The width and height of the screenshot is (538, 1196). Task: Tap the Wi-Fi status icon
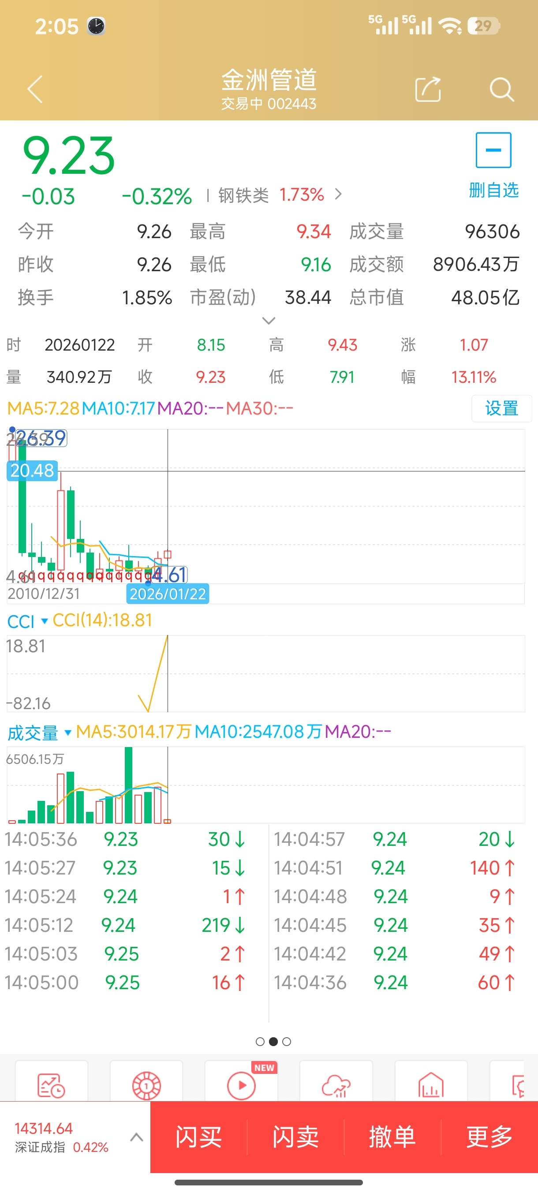click(x=450, y=26)
